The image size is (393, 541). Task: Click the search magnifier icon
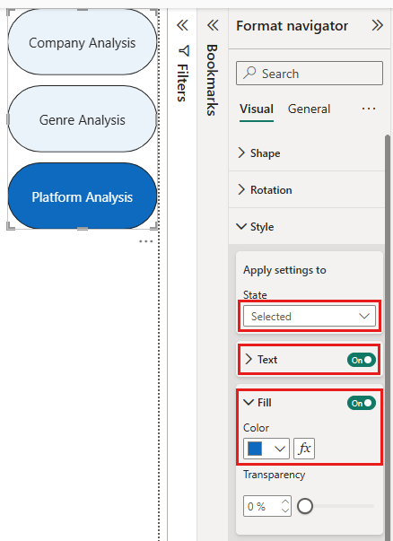pyautogui.click(x=249, y=73)
